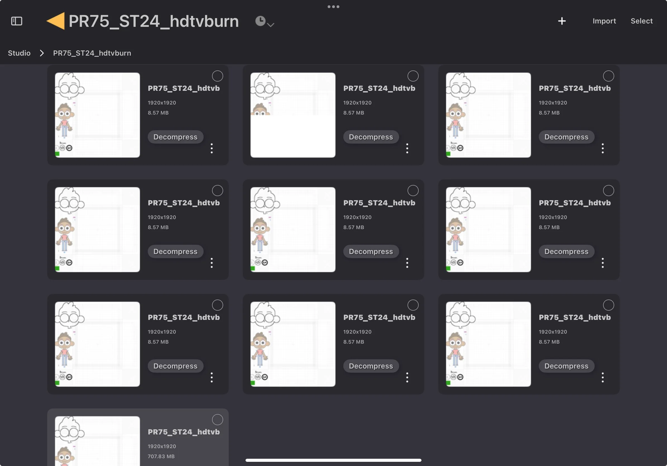This screenshot has height=466, width=667.
Task: Click the Import button
Action: pos(604,21)
